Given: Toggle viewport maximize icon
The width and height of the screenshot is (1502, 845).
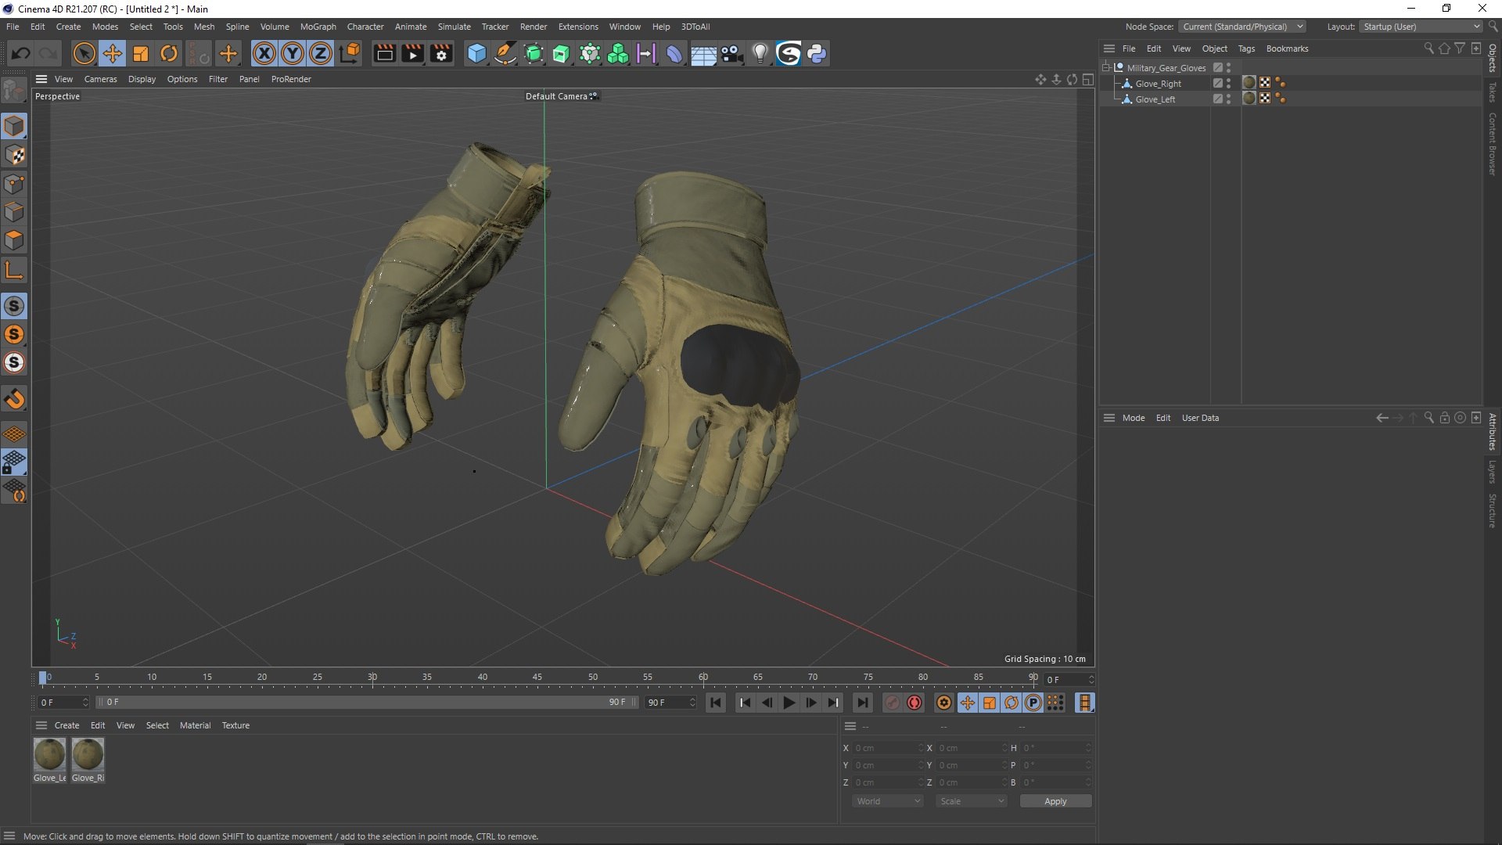Looking at the screenshot, I should pyautogui.click(x=1087, y=79).
